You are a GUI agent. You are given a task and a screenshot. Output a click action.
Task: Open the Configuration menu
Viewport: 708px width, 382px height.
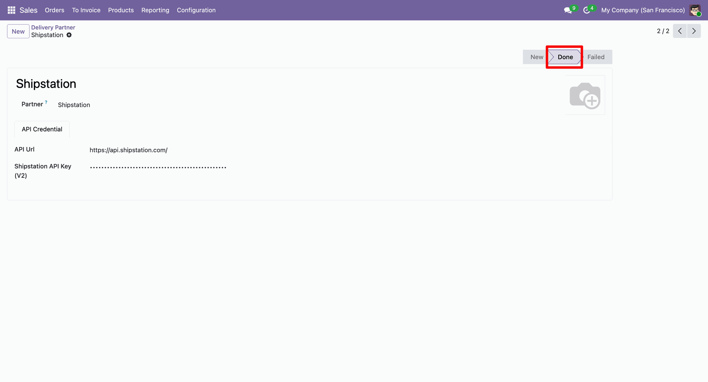coord(196,10)
